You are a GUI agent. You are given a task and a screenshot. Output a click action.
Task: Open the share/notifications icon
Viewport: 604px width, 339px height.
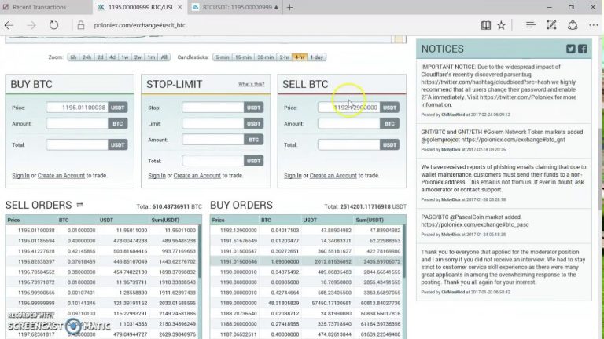pyautogui.click(x=573, y=25)
